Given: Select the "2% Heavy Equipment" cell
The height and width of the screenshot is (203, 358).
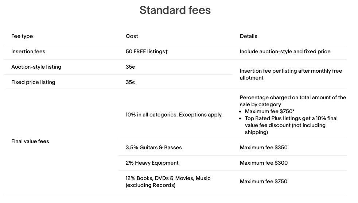Looking at the screenshot, I should (x=152, y=163).
